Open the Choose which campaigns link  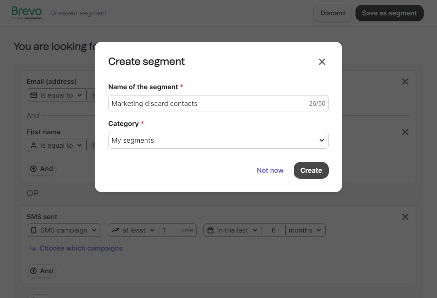click(81, 248)
